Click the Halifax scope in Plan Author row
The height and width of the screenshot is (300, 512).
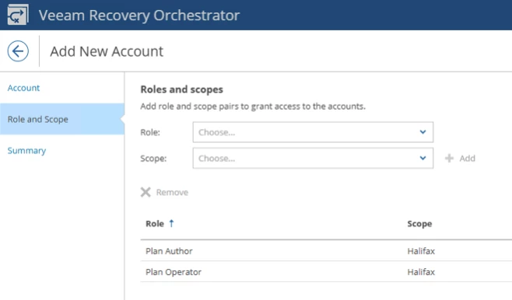[421, 251]
